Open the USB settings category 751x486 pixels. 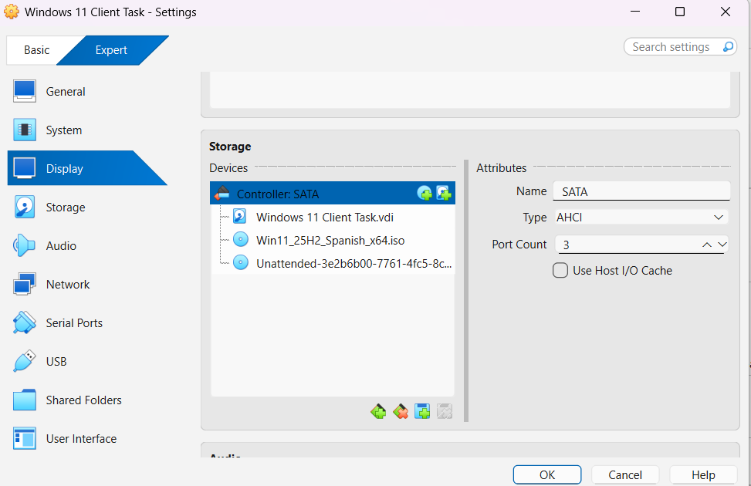click(x=56, y=362)
